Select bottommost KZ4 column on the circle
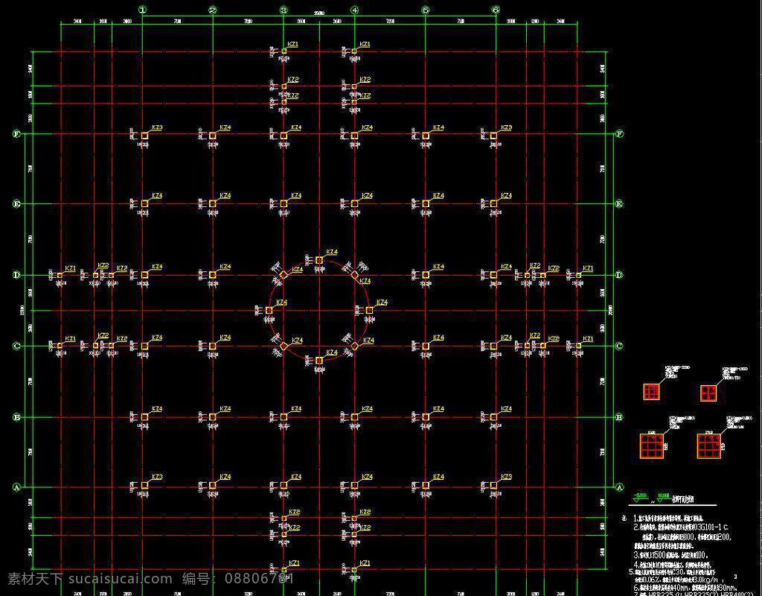The image size is (762, 596). click(x=318, y=361)
